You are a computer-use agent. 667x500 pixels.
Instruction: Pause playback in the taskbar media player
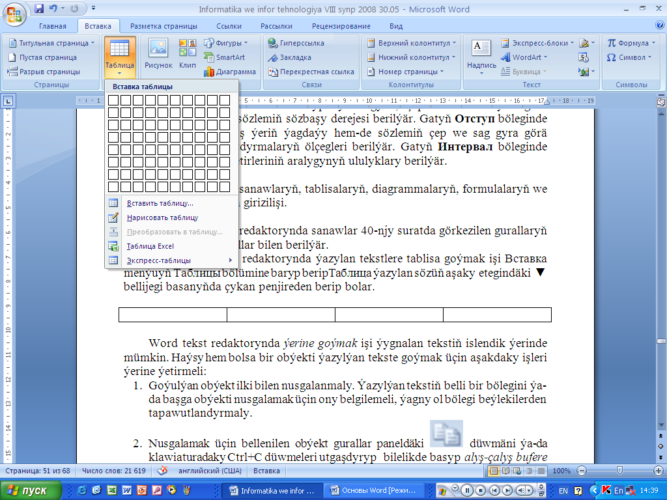click(467, 491)
